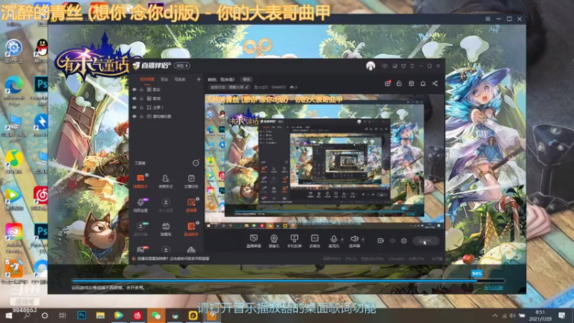
Task: Select the 歌名 source row
Action: click(167, 89)
